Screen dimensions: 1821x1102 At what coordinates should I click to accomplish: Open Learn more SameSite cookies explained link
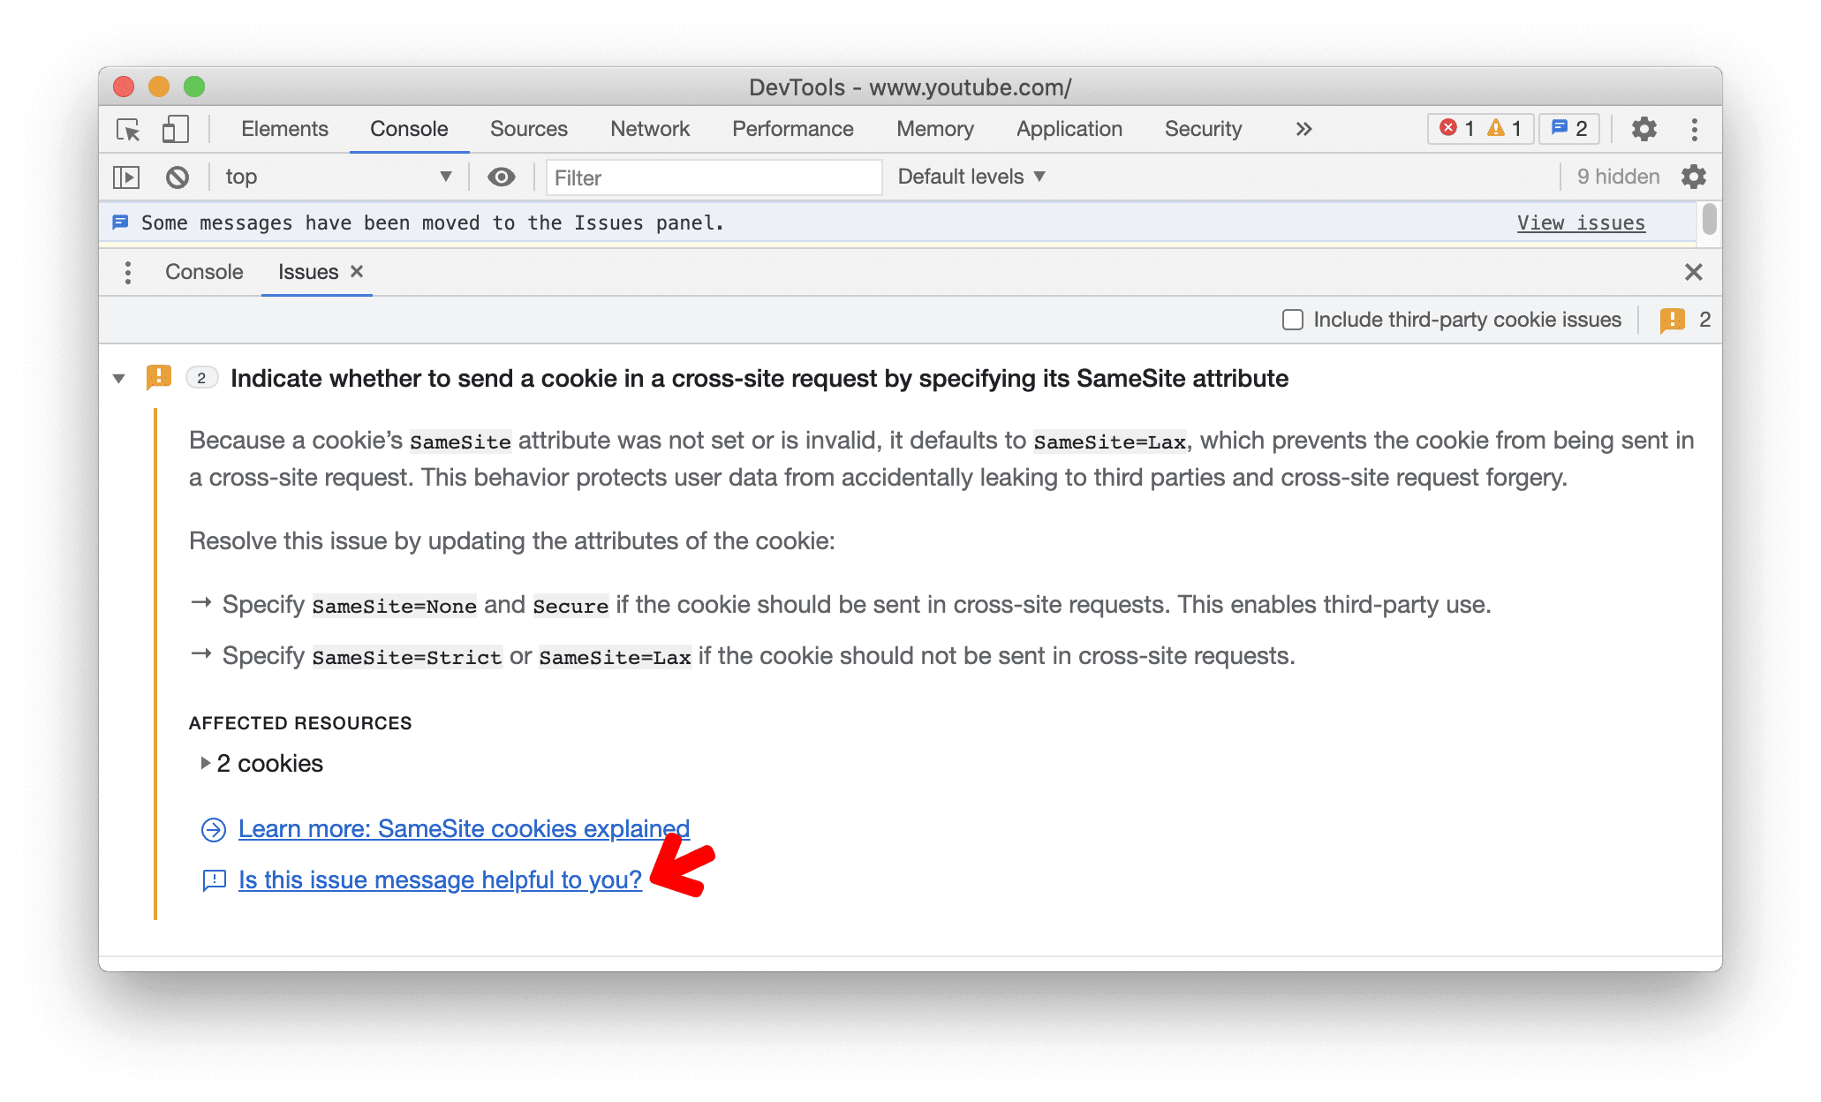460,826
